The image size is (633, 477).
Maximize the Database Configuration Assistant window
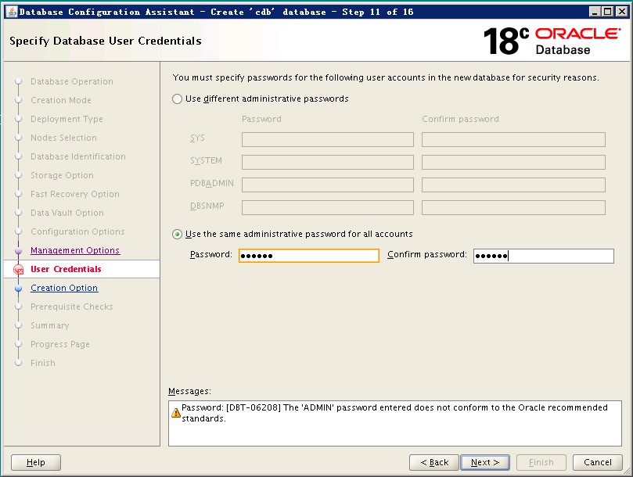pyautogui.click(x=607, y=12)
